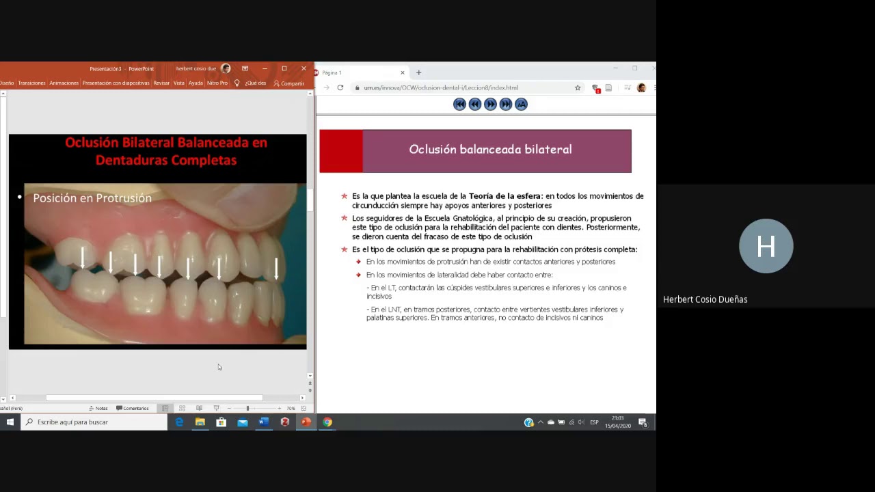The image size is (875, 492).
Task: Open the notifications action center icon
Action: click(x=643, y=422)
